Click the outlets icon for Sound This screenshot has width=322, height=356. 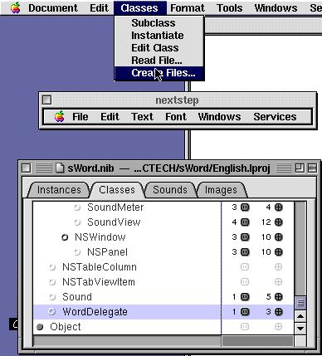245,297
